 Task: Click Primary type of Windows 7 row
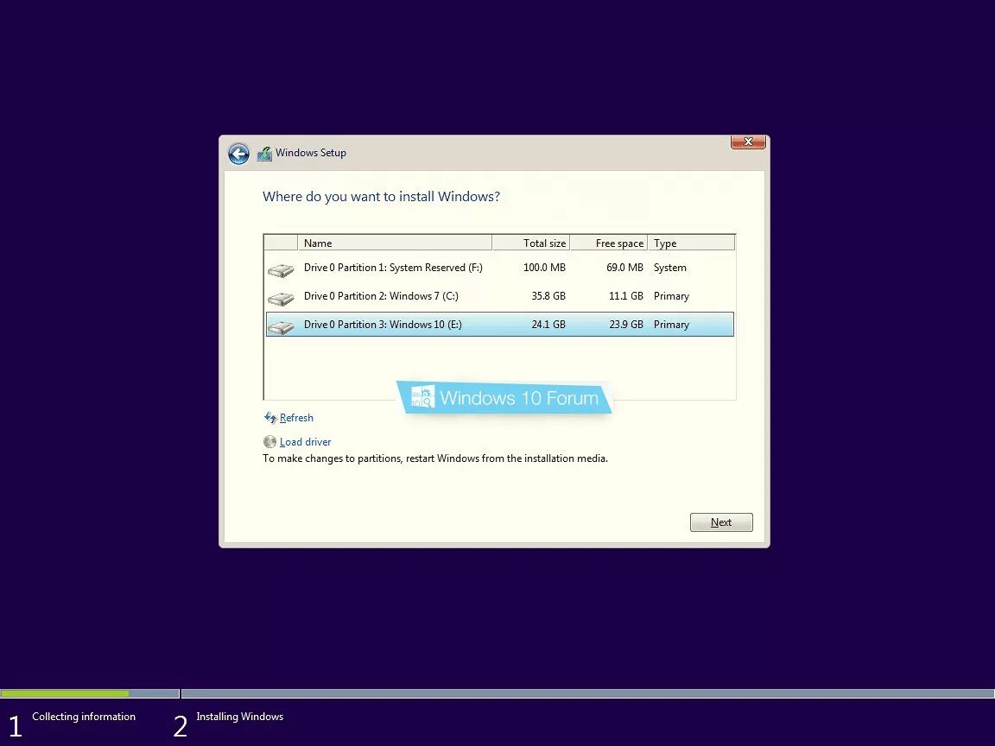pyautogui.click(x=671, y=296)
